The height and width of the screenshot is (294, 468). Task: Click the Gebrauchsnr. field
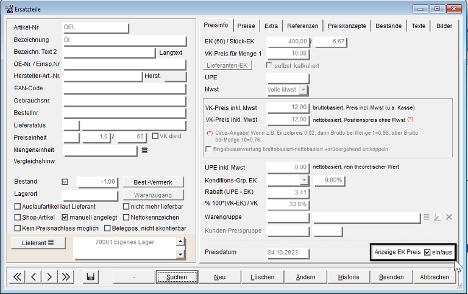(x=124, y=101)
